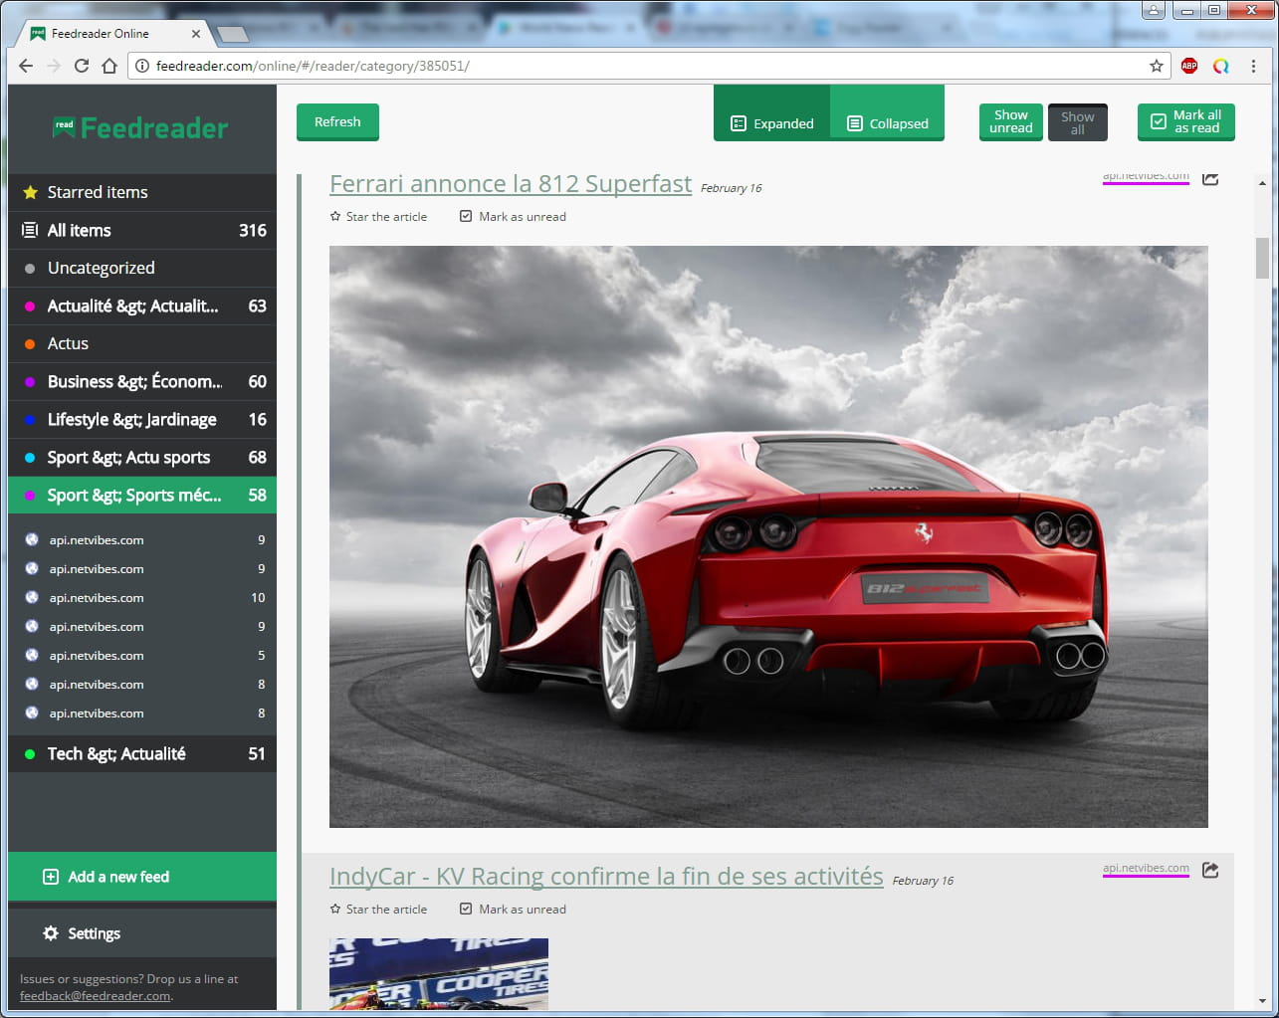Click the Chrome user profile icon
Screen dimensions: 1279x1018
click(1153, 10)
